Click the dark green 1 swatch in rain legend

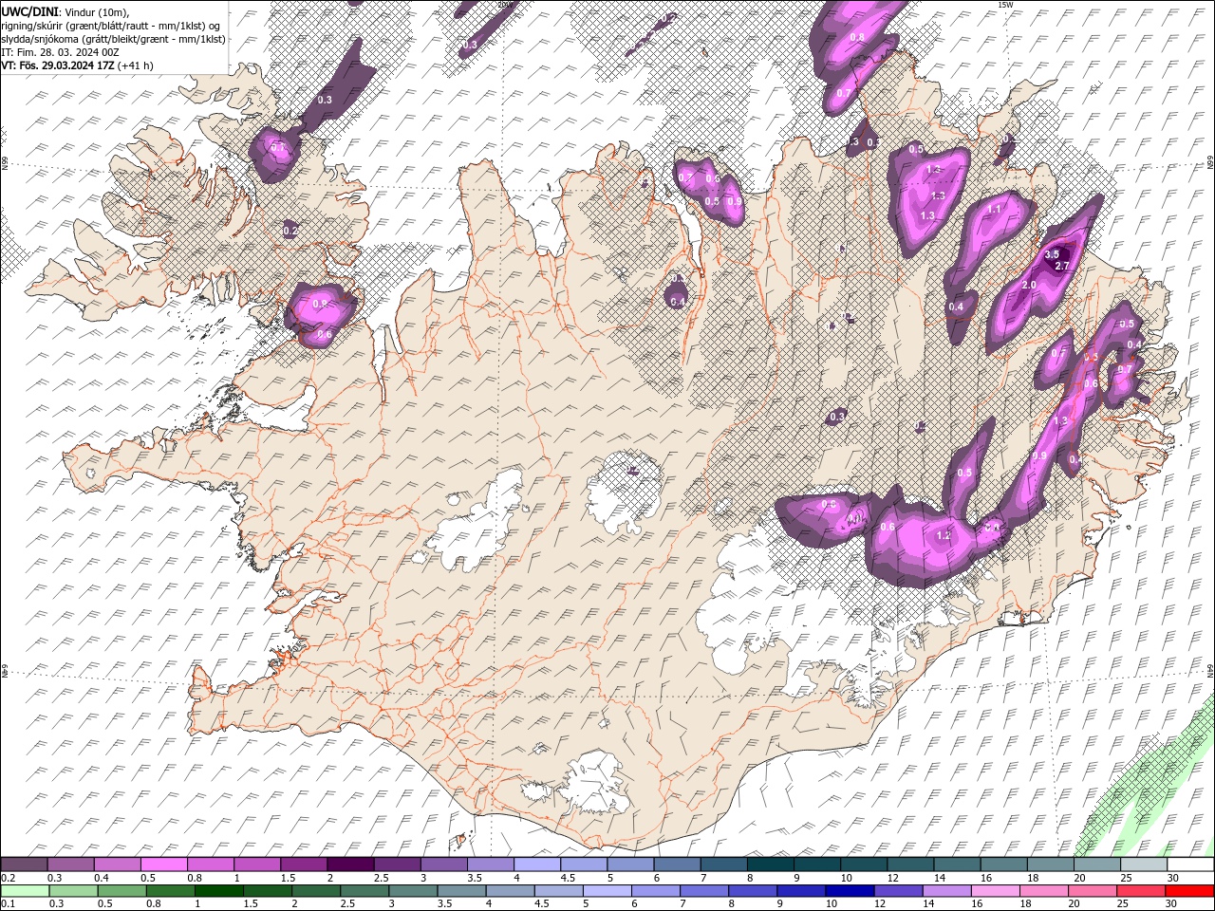point(218,891)
